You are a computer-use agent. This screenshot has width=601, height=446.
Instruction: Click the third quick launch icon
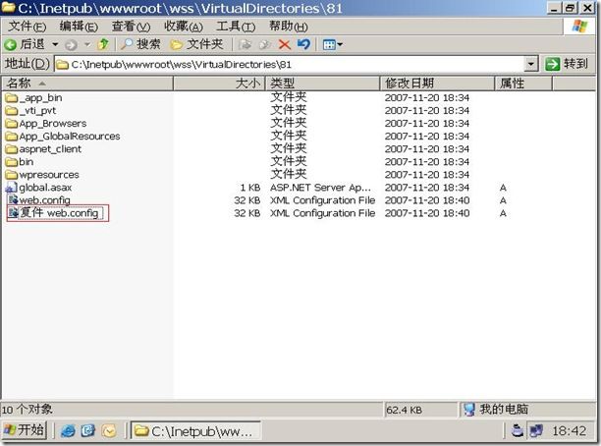click(x=109, y=431)
